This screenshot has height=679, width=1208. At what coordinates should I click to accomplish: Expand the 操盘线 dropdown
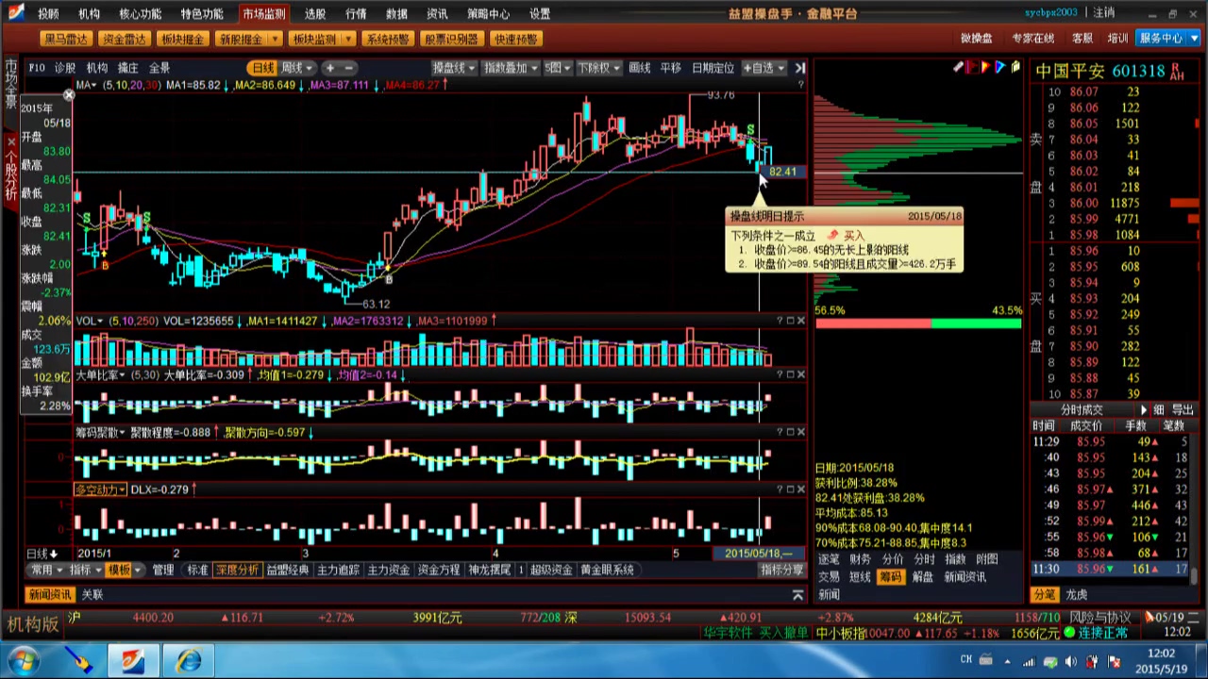[x=453, y=68]
